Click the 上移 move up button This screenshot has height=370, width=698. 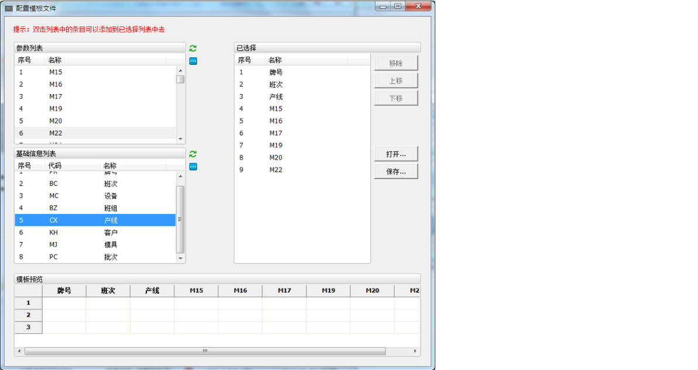tap(396, 81)
